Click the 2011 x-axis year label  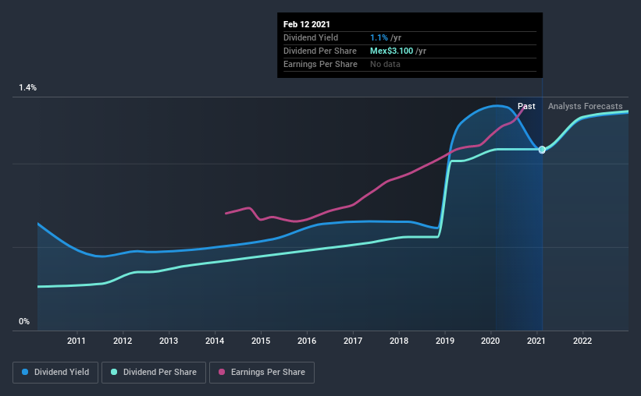tap(77, 341)
